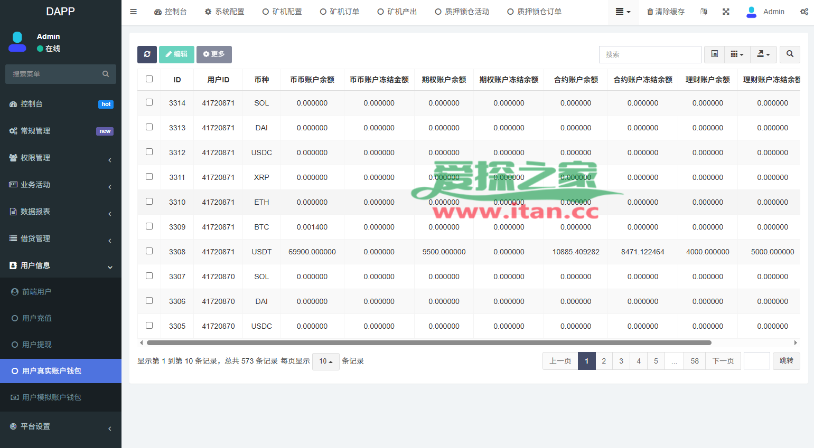The height and width of the screenshot is (448, 814).
Task: Click the language translate icon in header
Action: coord(704,12)
